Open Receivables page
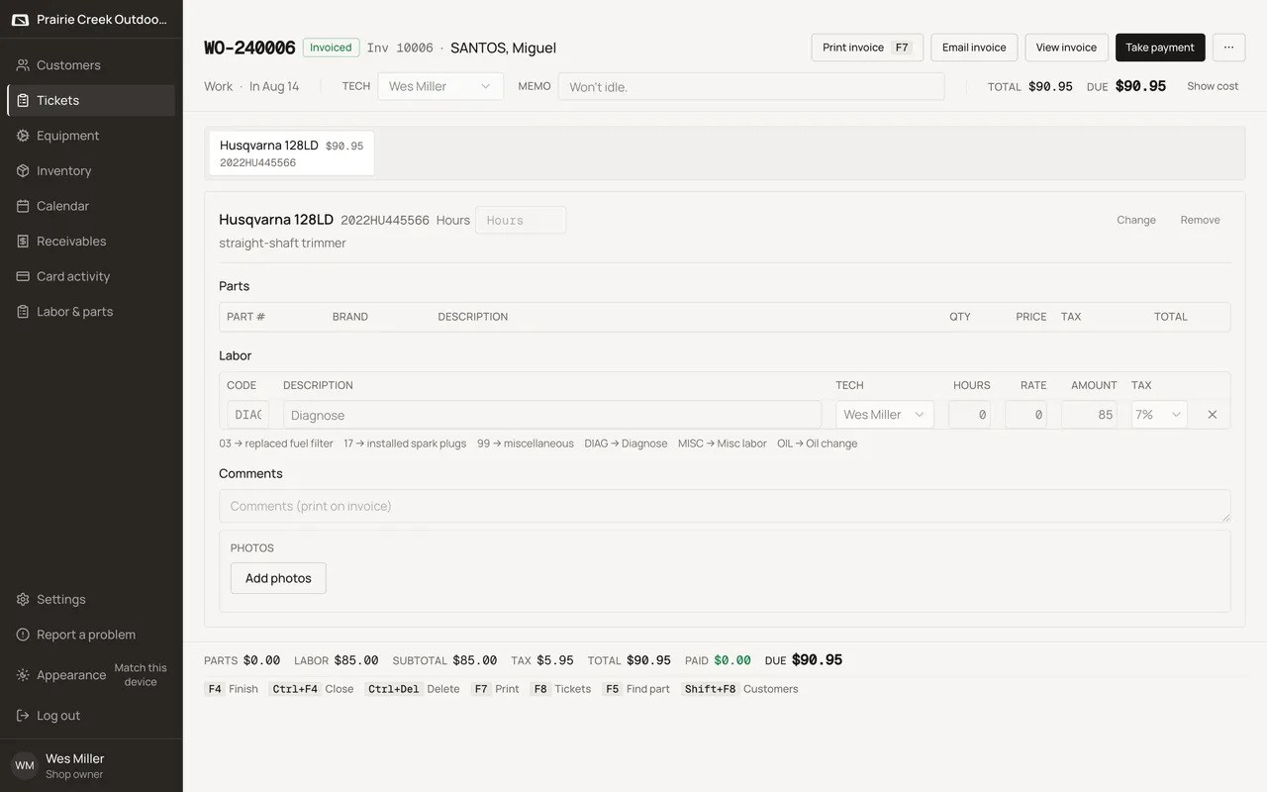Image resolution: width=1267 pixels, height=792 pixels. [91, 241]
